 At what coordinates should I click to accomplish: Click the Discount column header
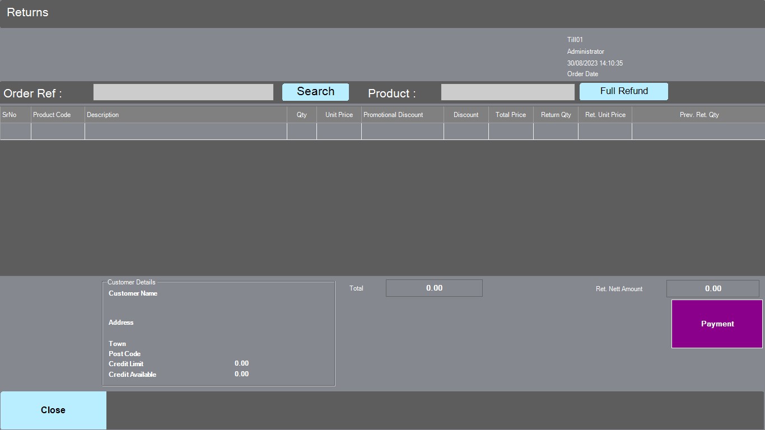[x=466, y=115]
